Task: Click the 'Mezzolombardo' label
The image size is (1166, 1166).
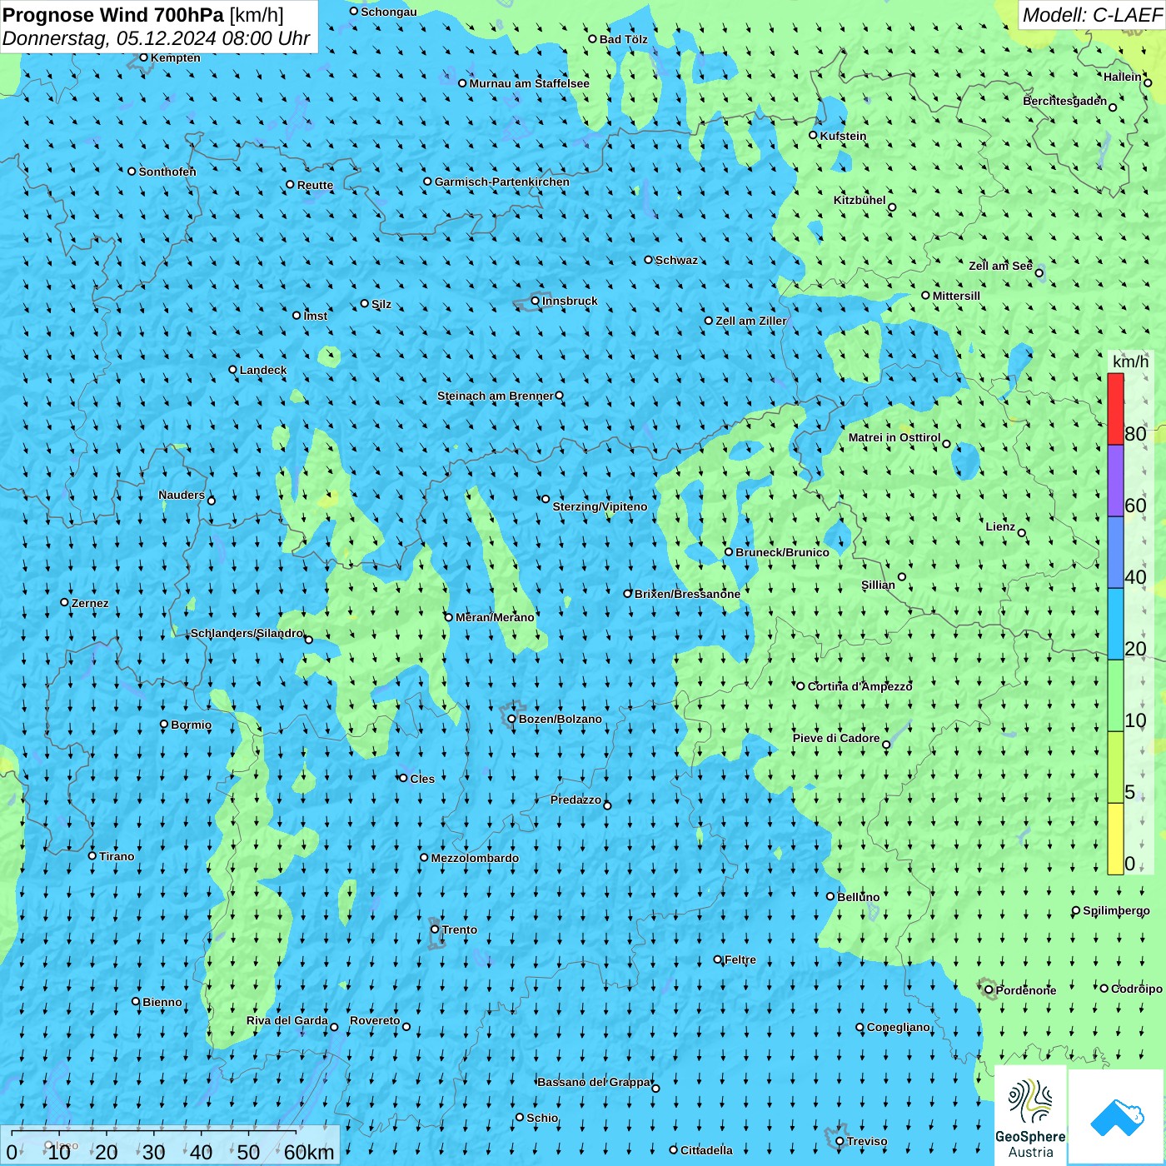Action: click(x=475, y=858)
